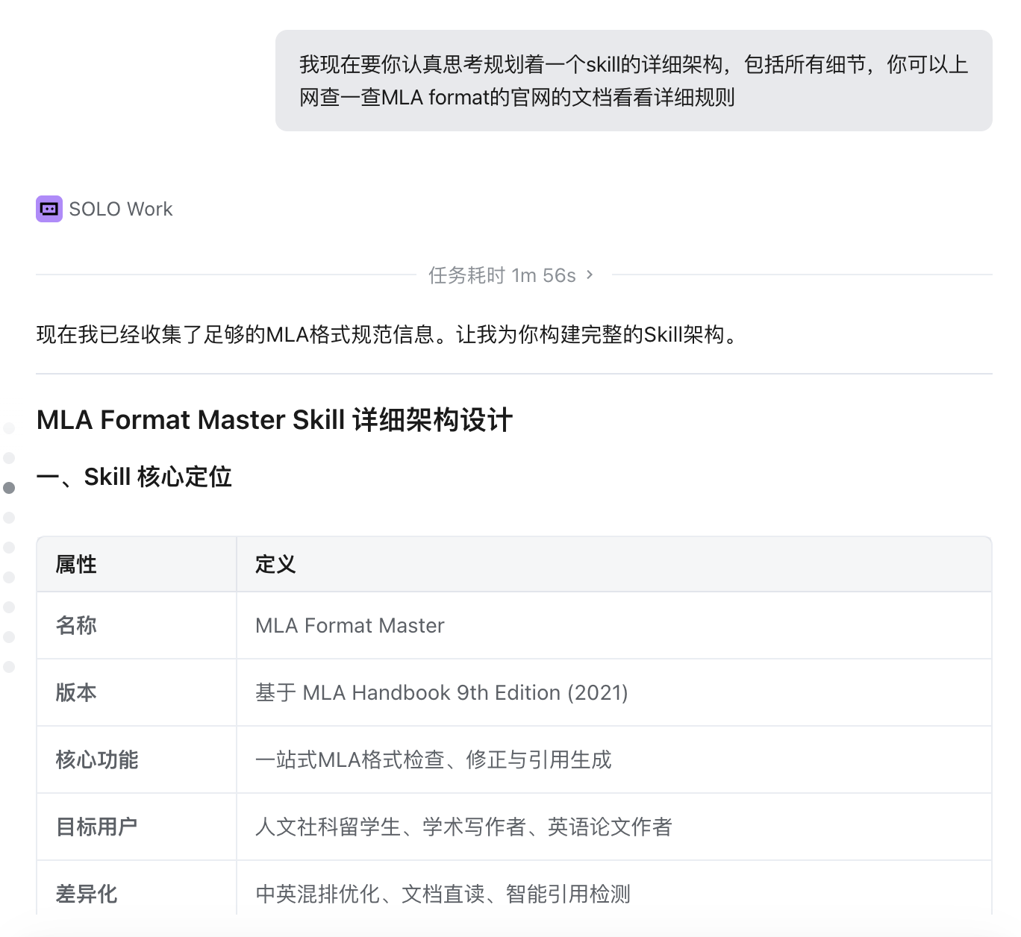Click the SOLO Work purple robot icon
This screenshot has height=937, width=1021.
pyautogui.click(x=49, y=209)
